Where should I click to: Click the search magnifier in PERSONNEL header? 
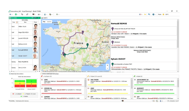click(32, 18)
